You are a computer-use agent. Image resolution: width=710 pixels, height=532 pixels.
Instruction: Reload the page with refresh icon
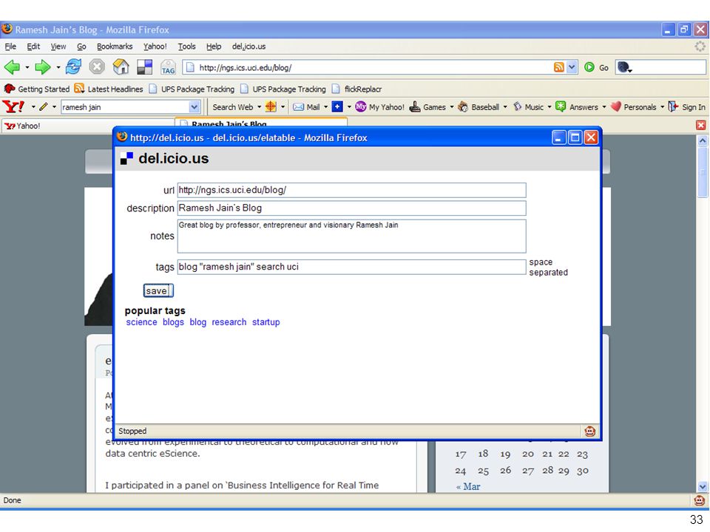coord(73,67)
